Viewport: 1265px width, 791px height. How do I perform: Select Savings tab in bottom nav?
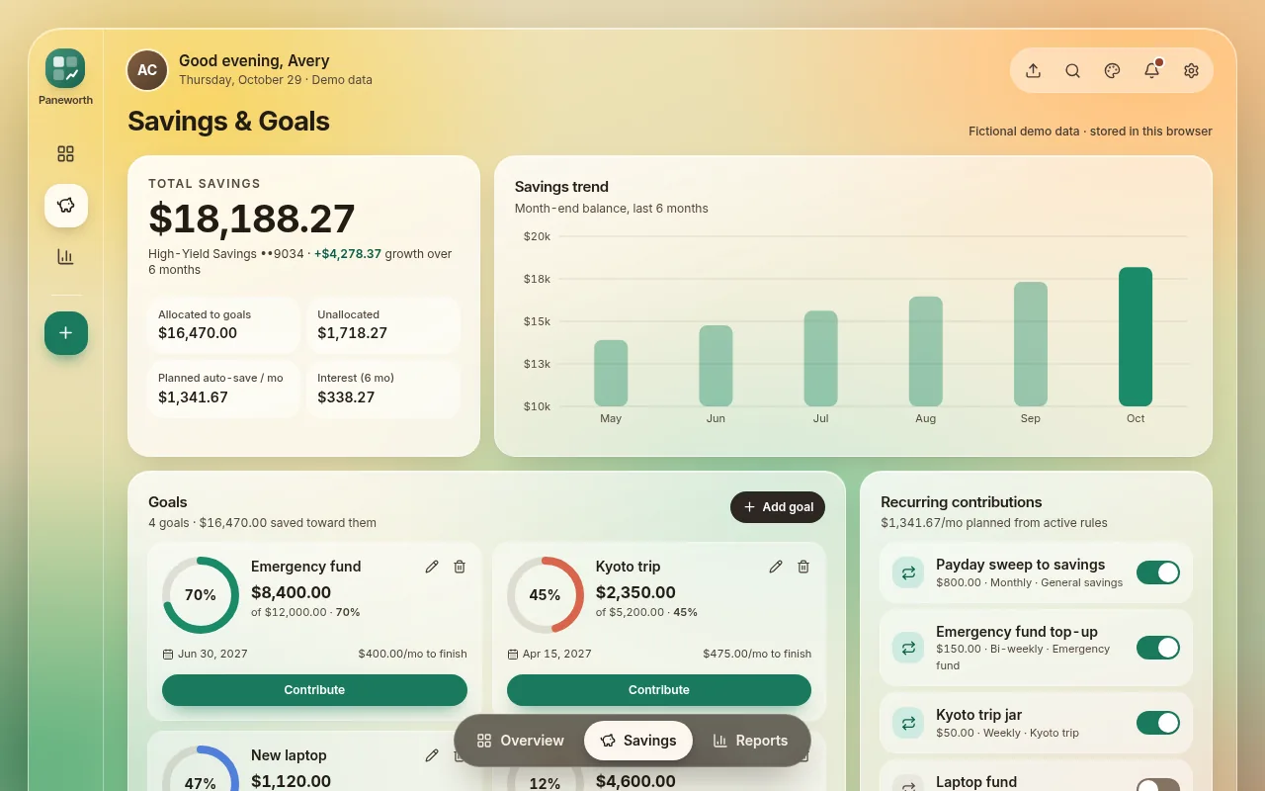tap(638, 741)
